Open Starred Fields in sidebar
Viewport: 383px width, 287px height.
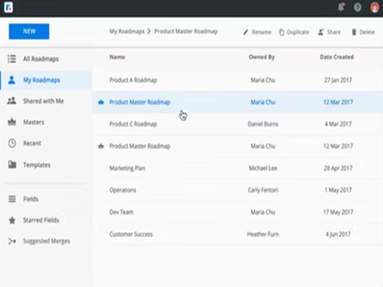pos(41,220)
